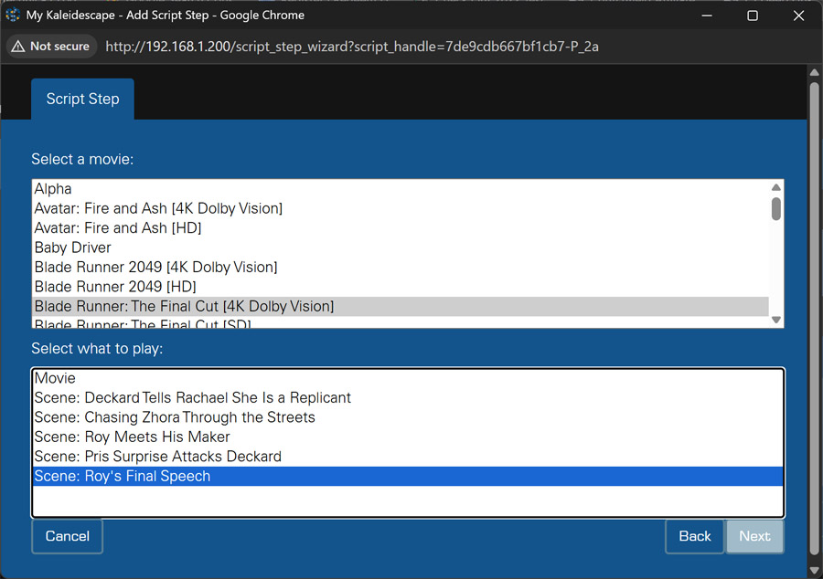Select Blade Runner 2049 [4K Dolby Vision]
823x579 pixels.
(x=401, y=267)
